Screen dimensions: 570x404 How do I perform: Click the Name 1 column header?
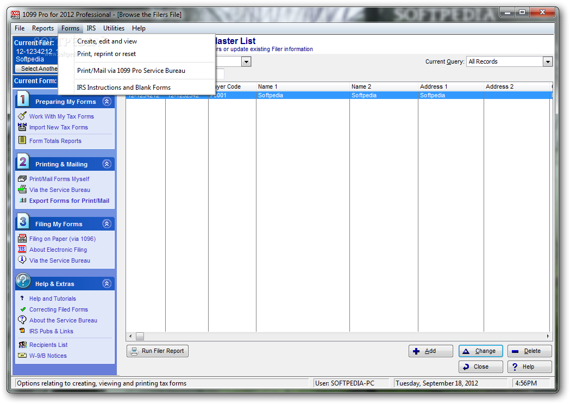pos(303,86)
